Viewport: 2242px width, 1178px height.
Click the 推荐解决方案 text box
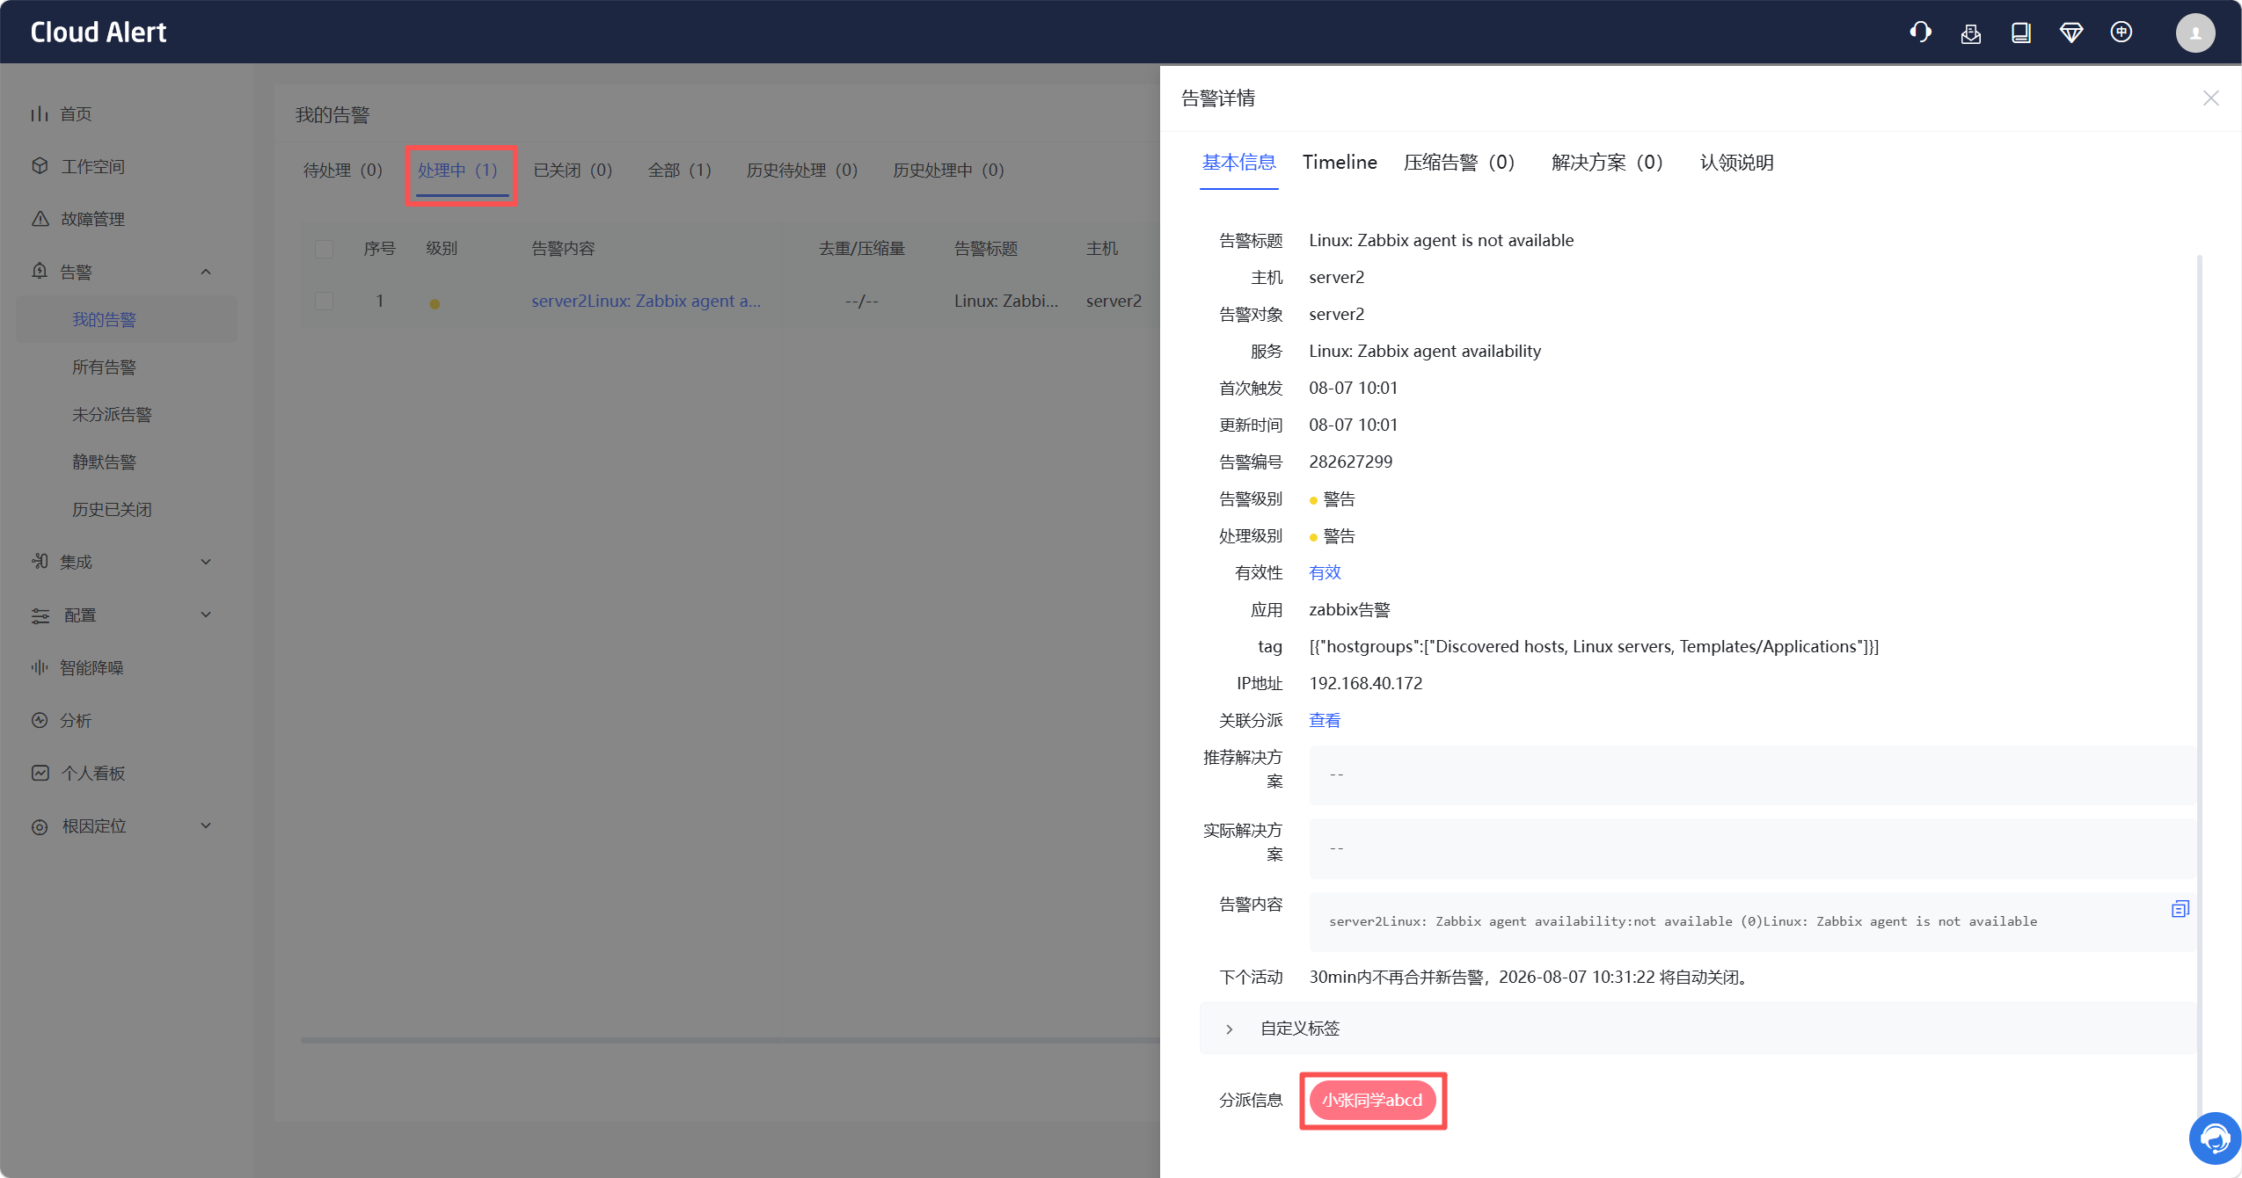click(x=1752, y=775)
